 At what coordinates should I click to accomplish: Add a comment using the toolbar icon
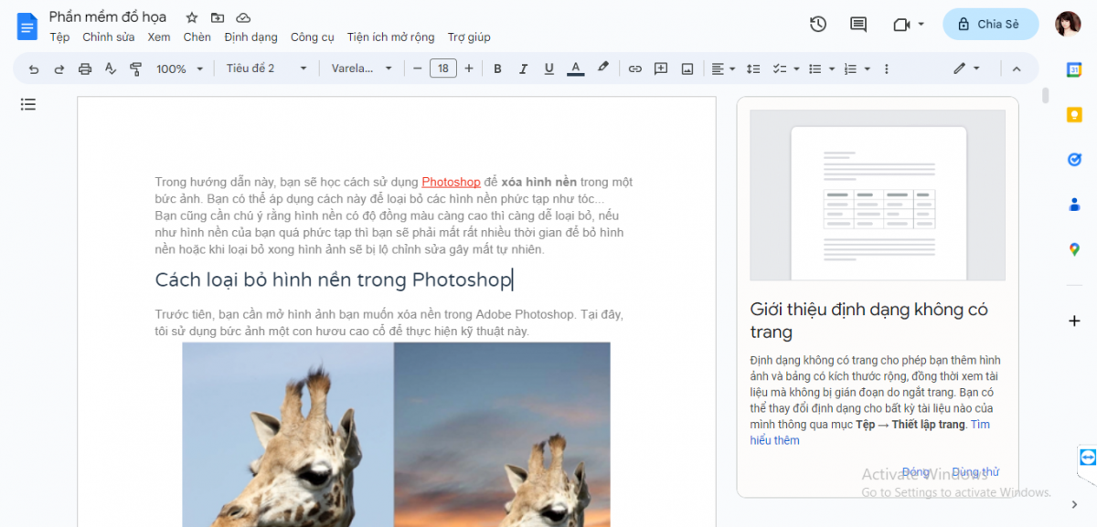tap(660, 69)
